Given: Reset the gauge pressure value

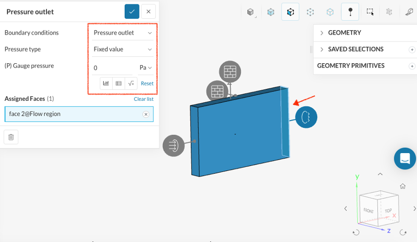Looking at the screenshot, I should tap(147, 83).
